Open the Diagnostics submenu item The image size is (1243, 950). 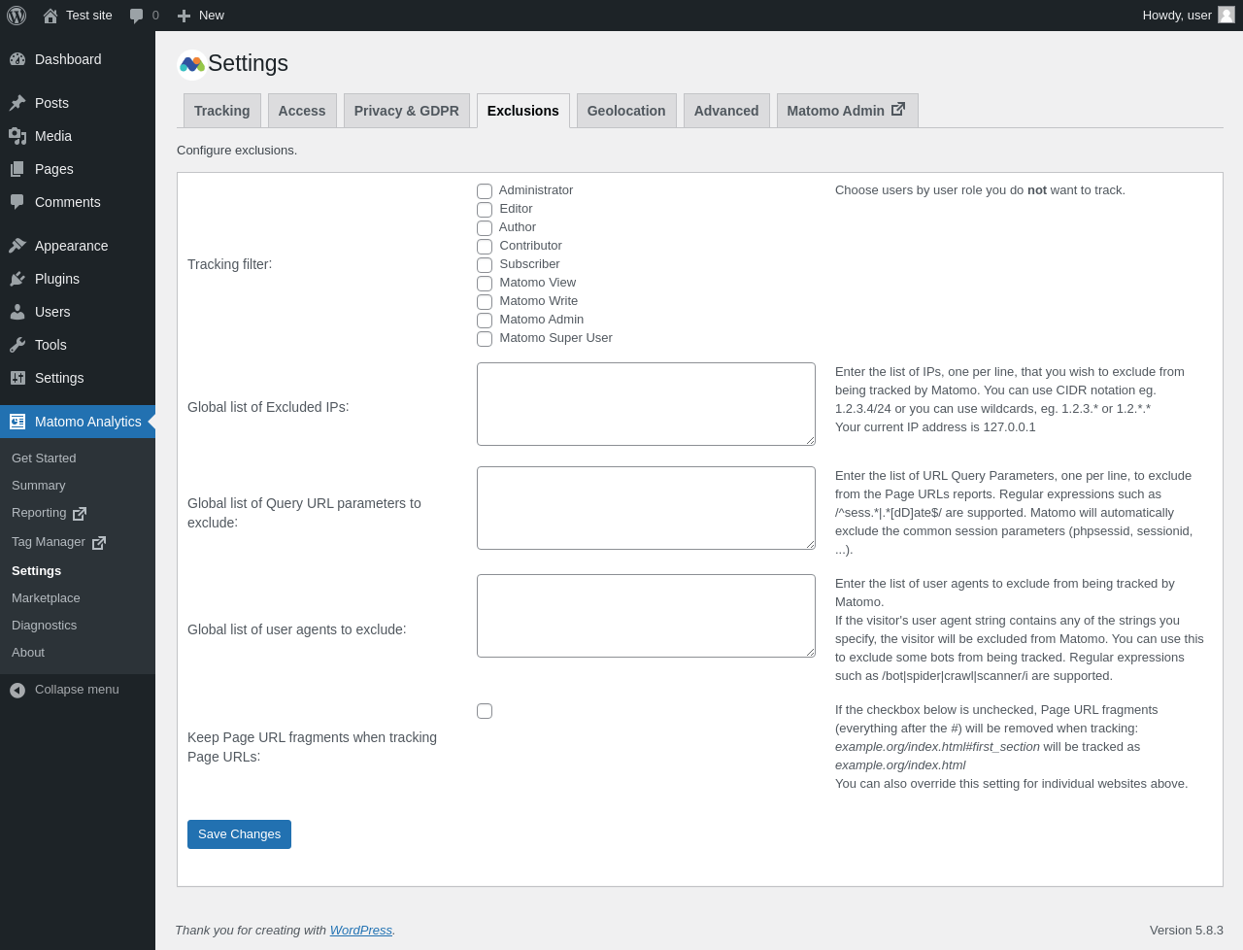44,626
